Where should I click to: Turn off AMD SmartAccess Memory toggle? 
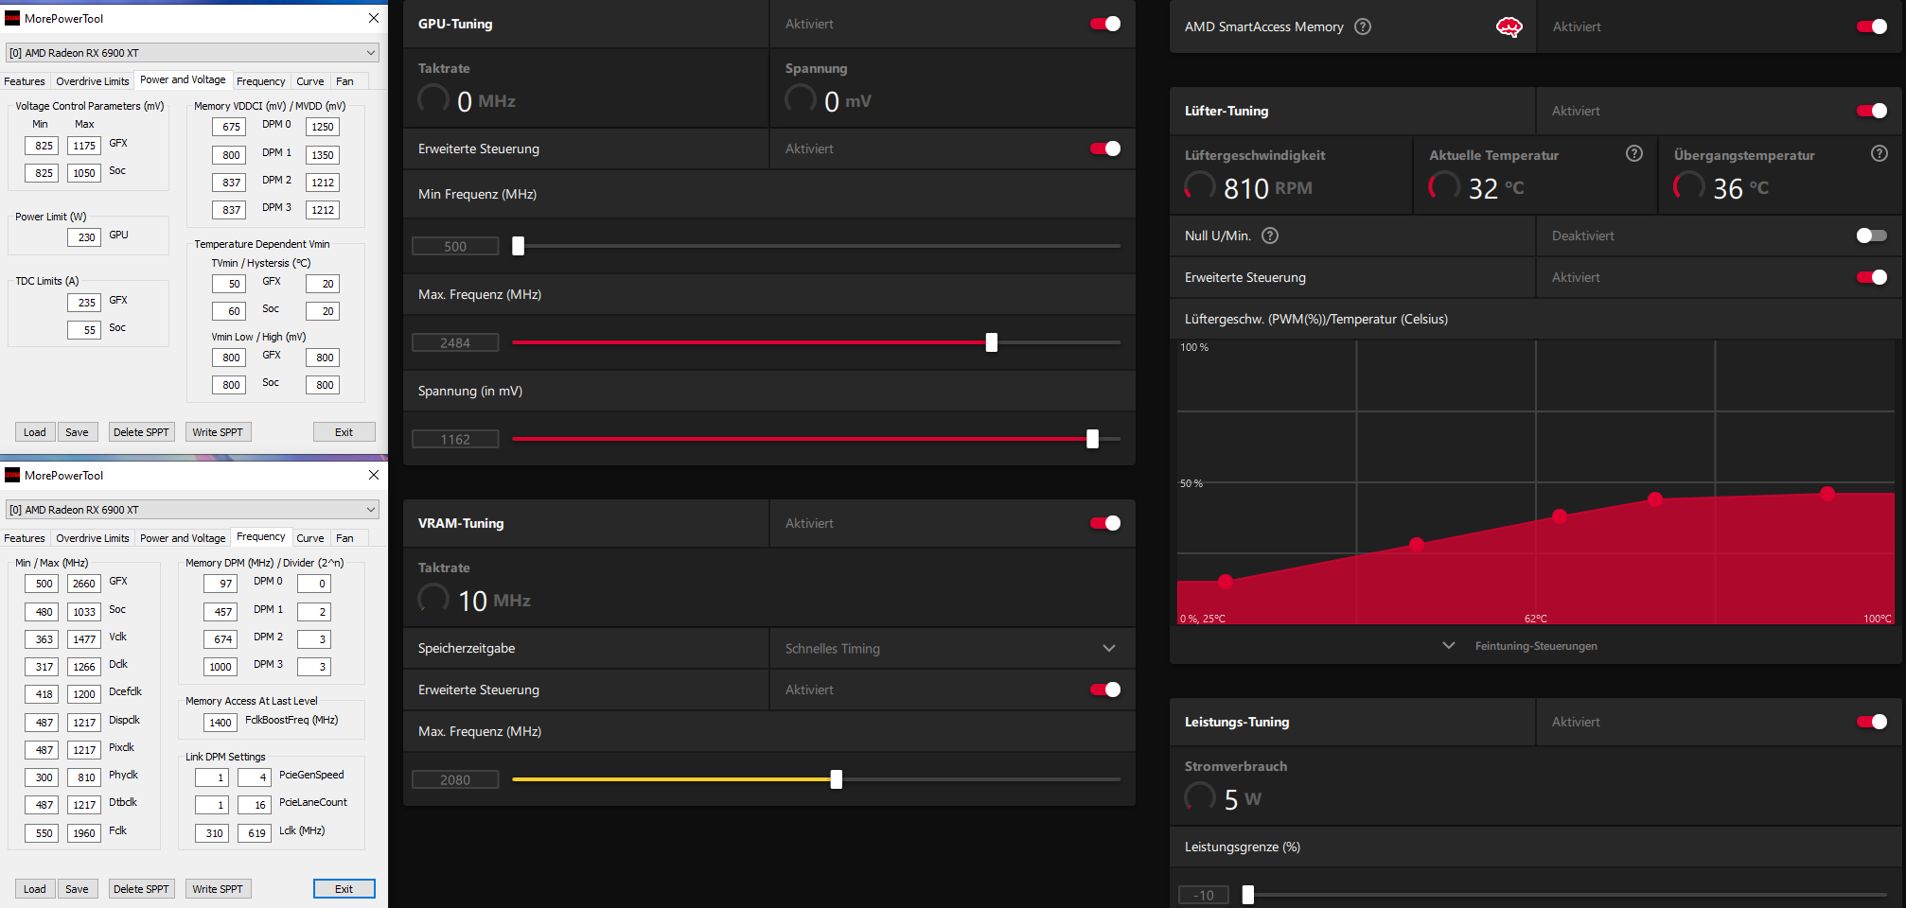[x=1872, y=26]
